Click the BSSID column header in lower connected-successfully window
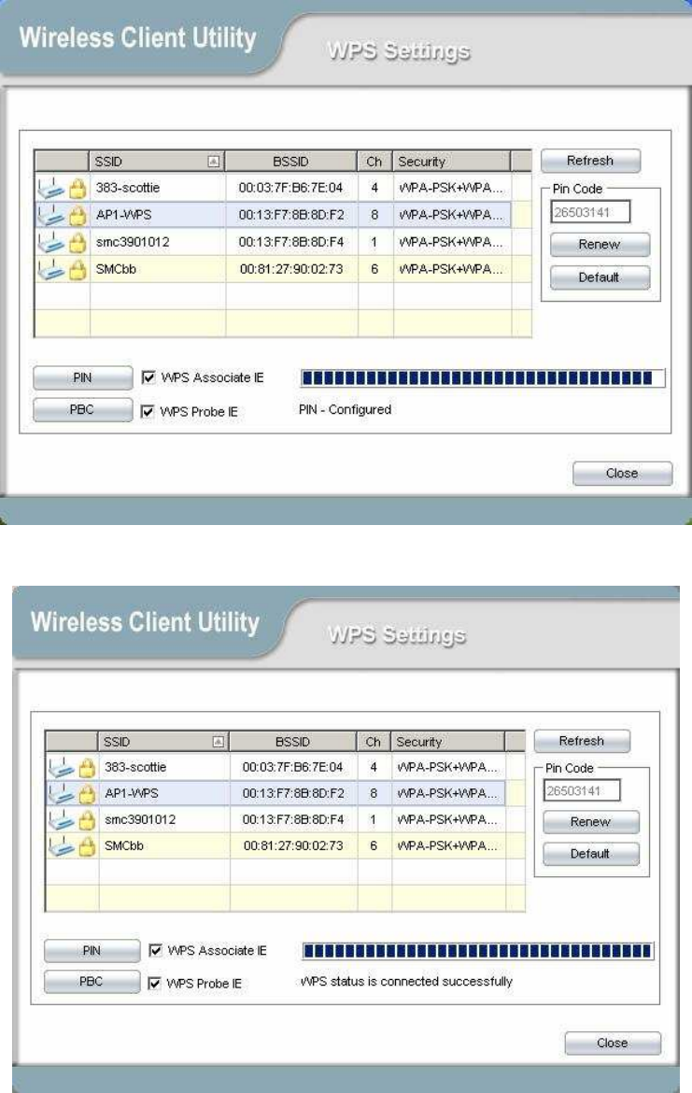 (x=292, y=742)
